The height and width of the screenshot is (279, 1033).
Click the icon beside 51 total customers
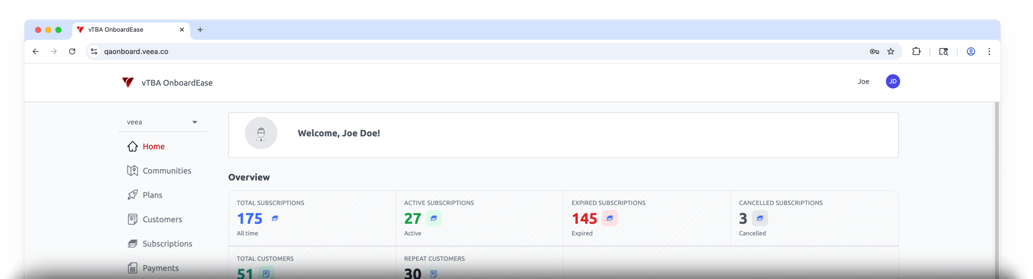266,273
